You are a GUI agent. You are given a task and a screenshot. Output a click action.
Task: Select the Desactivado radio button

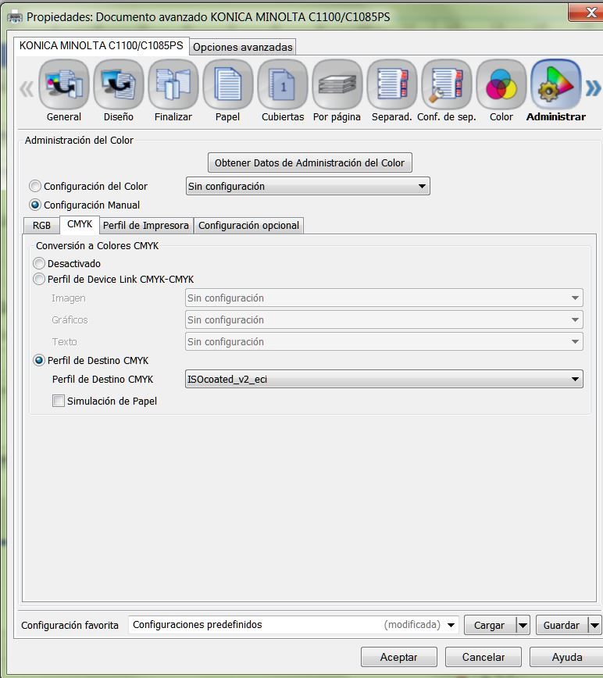(x=39, y=263)
